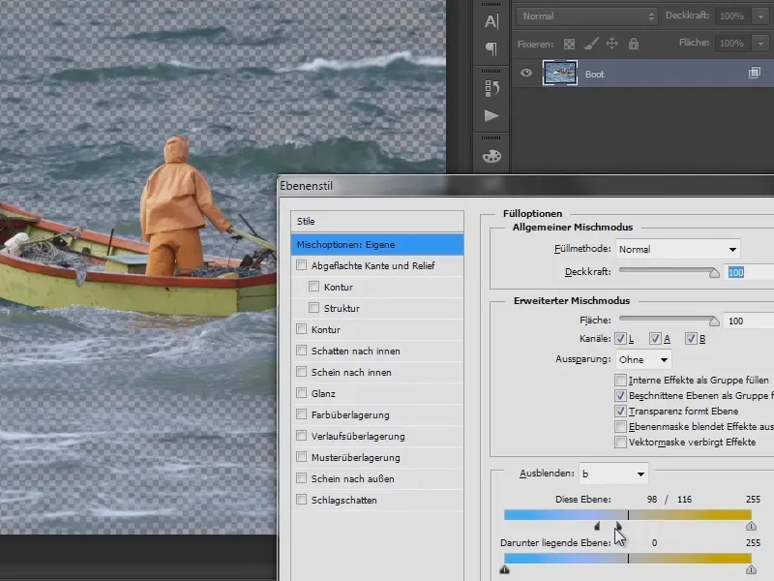This screenshot has width=774, height=581.
Task: Enable the Kontur stroke effect checkbox above Schatten nach innen
Action: (301, 329)
